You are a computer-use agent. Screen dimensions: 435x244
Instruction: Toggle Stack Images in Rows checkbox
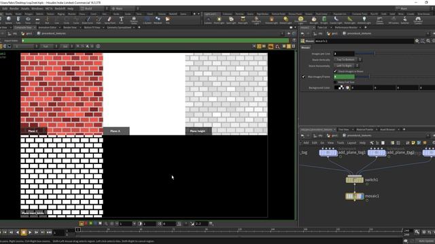[335, 71]
